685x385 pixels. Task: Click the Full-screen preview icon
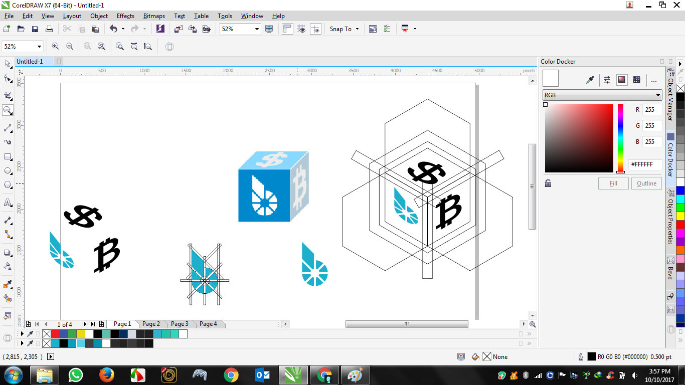click(269, 29)
